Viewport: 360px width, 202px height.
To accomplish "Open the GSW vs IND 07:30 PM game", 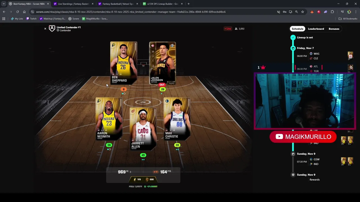I will 322,162.
